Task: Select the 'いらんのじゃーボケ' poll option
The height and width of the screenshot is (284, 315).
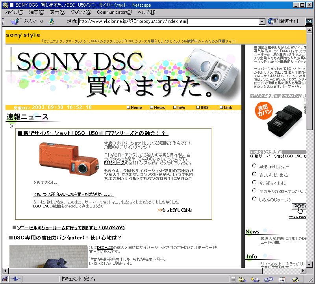Action: click(254, 199)
